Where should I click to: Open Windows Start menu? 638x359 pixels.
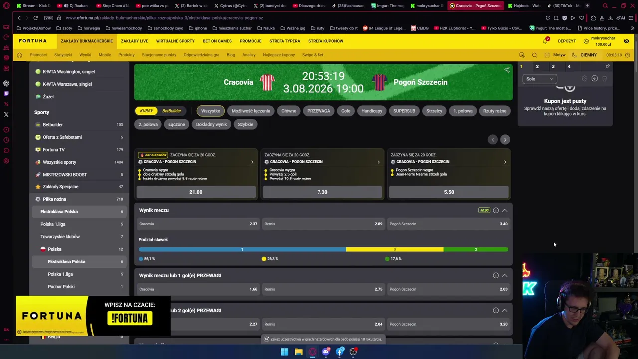click(x=284, y=352)
